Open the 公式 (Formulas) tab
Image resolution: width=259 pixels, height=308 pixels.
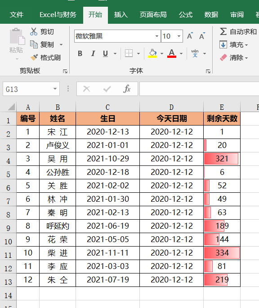coord(186,15)
